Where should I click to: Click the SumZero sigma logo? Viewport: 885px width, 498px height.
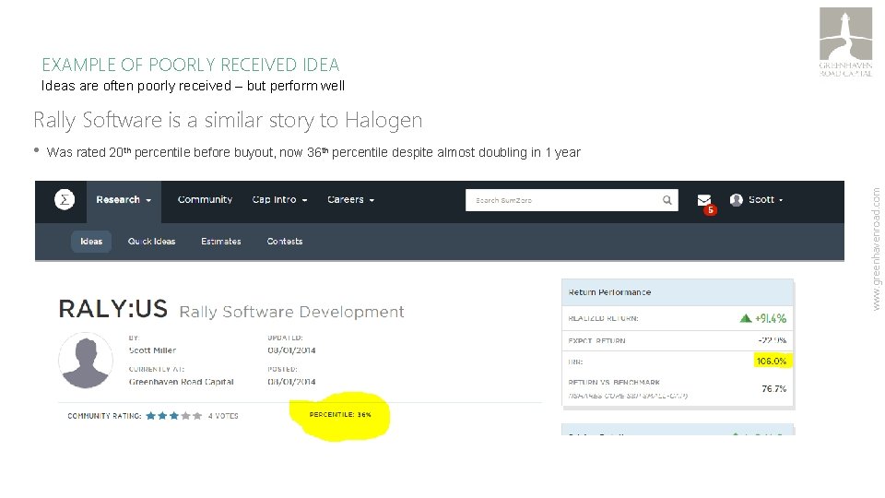click(x=65, y=199)
